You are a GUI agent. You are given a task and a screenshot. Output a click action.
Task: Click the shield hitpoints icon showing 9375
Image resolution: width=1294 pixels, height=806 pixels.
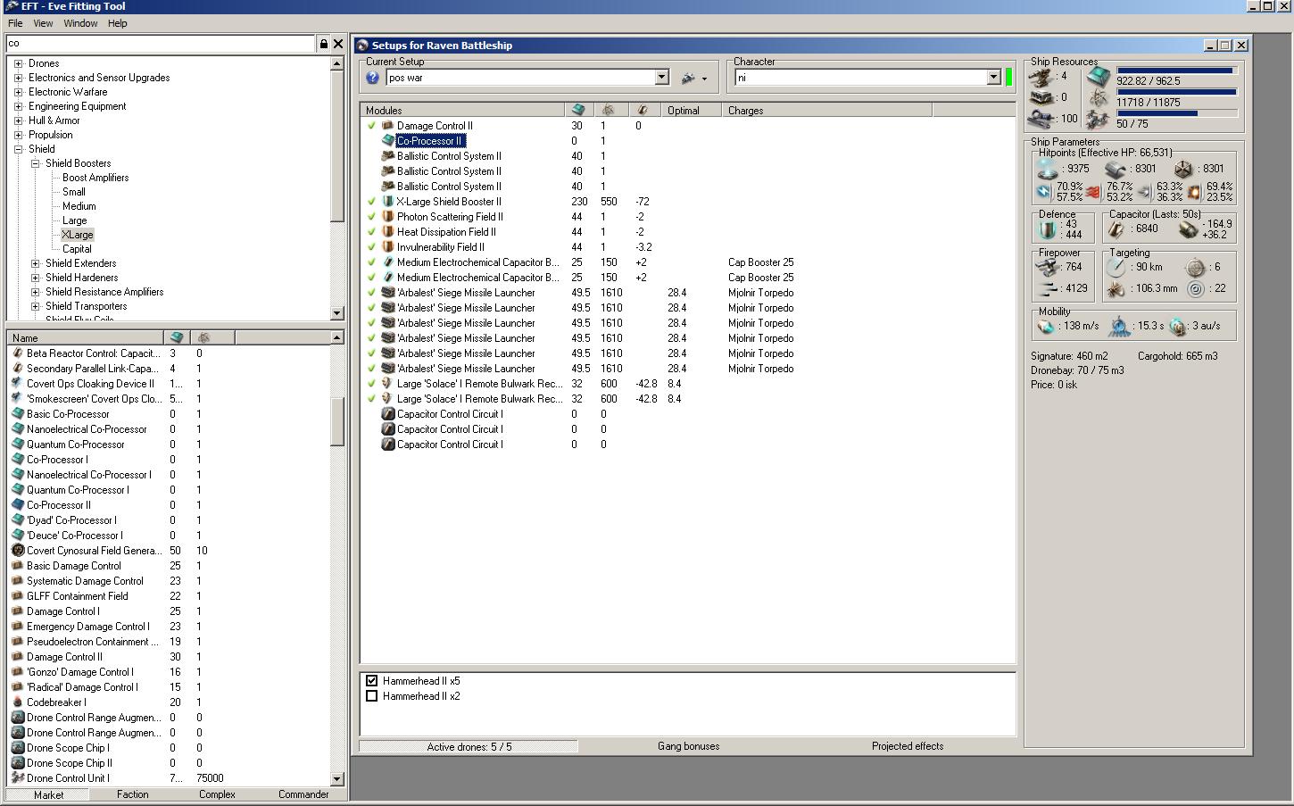click(x=1048, y=168)
